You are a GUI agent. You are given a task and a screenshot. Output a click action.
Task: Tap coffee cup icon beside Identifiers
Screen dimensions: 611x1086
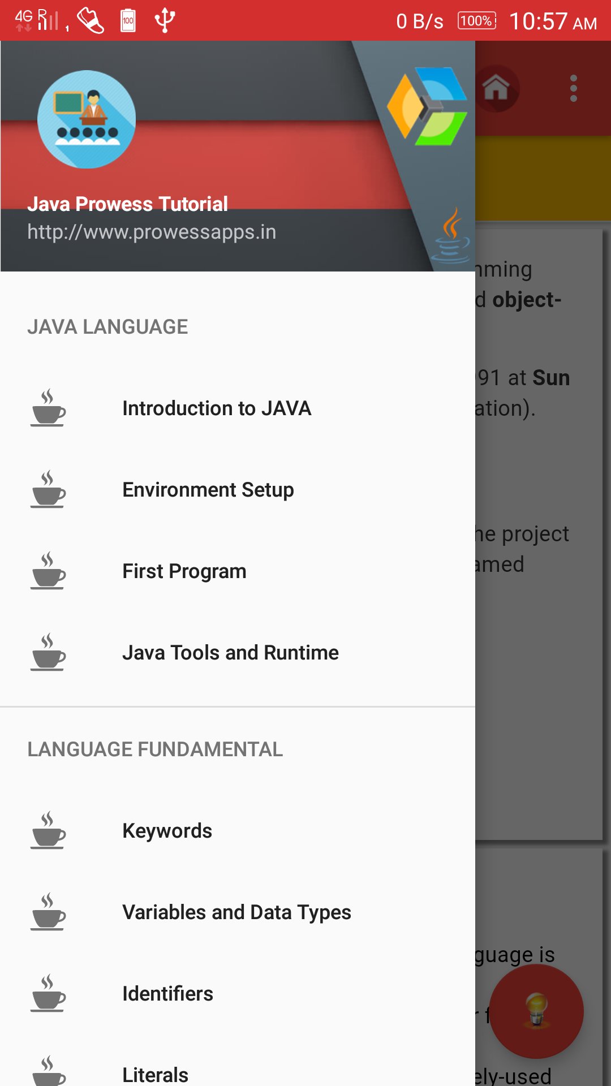coord(48,993)
